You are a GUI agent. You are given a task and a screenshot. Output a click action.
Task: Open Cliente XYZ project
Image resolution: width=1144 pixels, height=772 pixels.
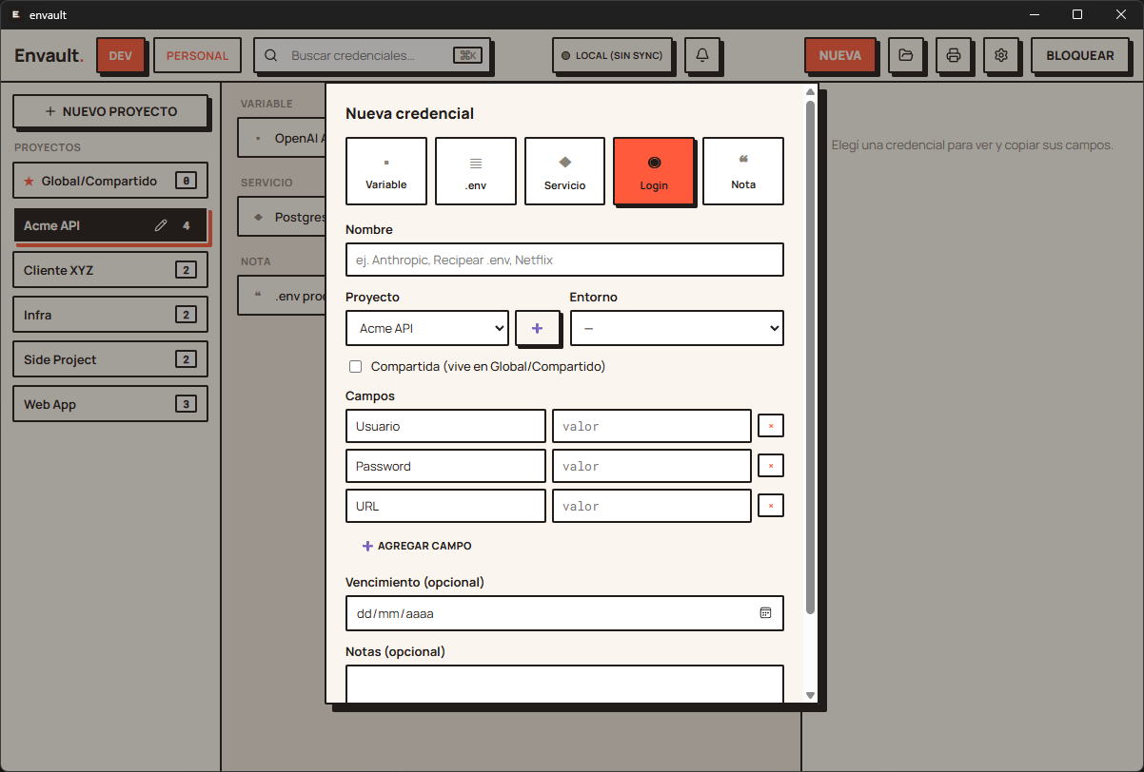pyautogui.click(x=110, y=270)
